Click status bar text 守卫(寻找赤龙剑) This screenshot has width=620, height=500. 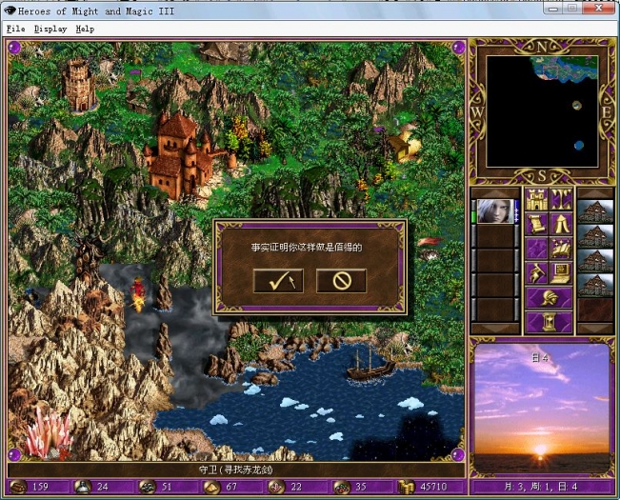[235, 470]
